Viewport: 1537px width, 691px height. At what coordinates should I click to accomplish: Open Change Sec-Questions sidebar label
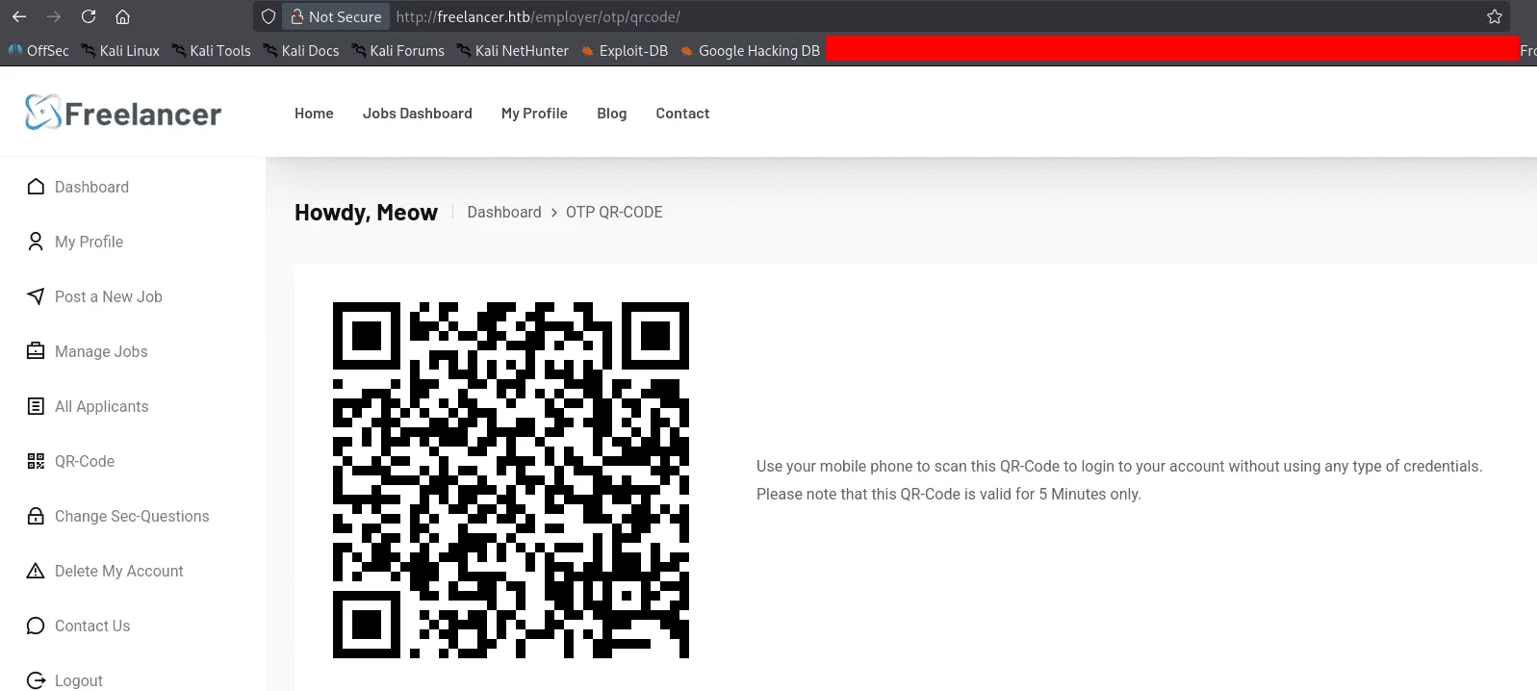[132, 516]
